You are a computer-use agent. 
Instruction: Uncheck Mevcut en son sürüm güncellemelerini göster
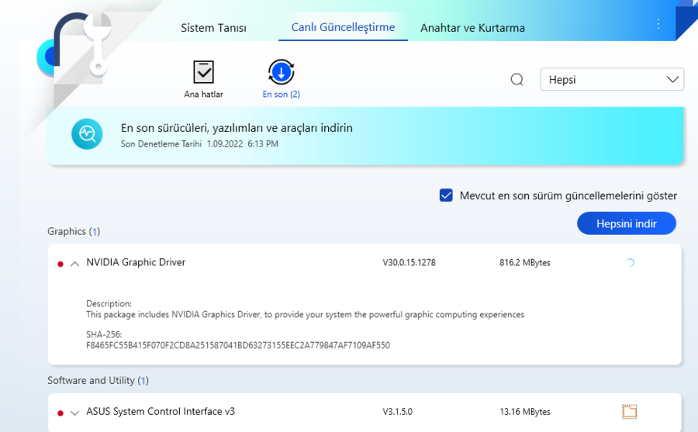[446, 195]
